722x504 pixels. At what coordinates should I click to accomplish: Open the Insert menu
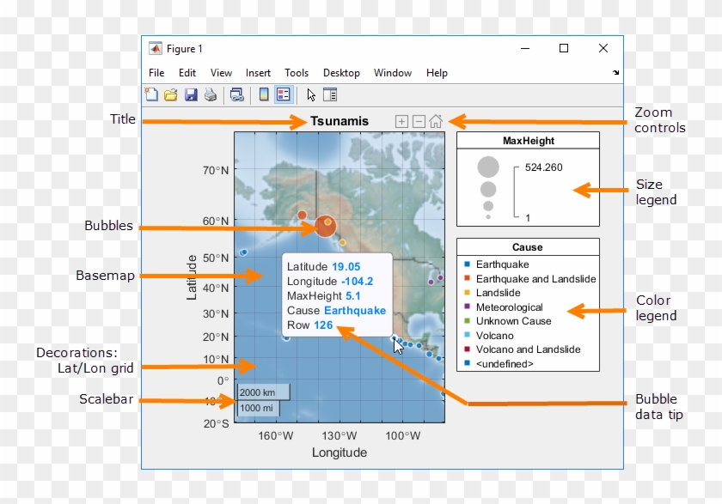pyautogui.click(x=258, y=73)
